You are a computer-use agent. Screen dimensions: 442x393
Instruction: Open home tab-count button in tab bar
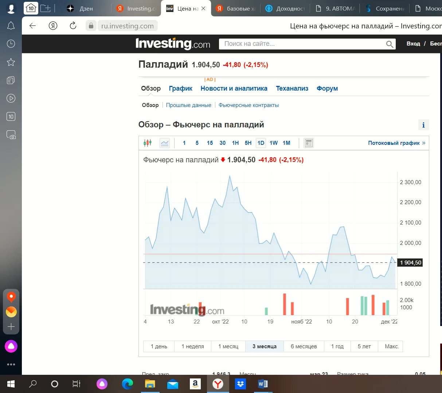coord(31,8)
